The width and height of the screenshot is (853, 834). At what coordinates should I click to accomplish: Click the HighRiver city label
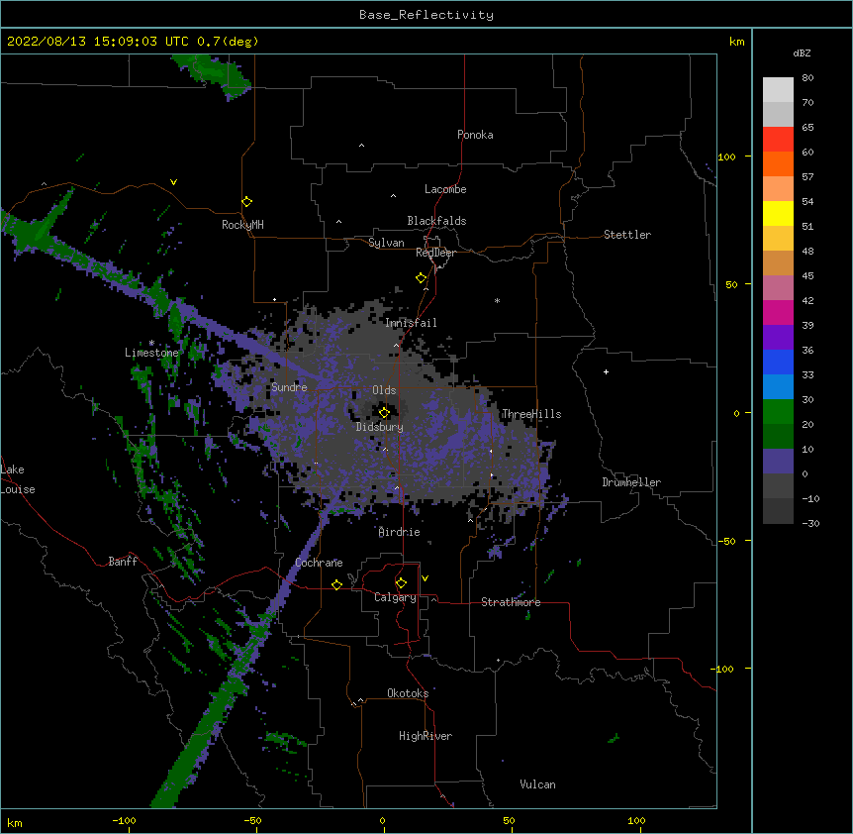tap(426, 736)
